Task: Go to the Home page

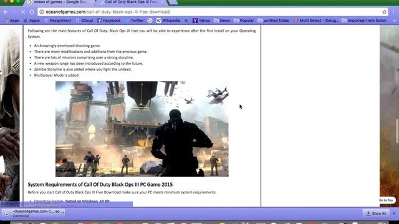Action: tap(32, 12)
